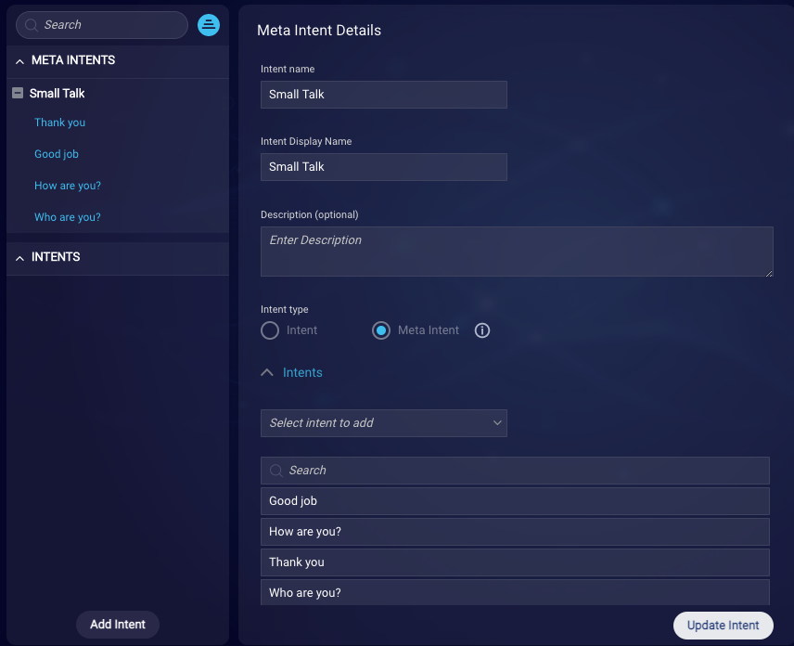Select the Intent radio button
The height and width of the screenshot is (646, 794).
click(270, 330)
